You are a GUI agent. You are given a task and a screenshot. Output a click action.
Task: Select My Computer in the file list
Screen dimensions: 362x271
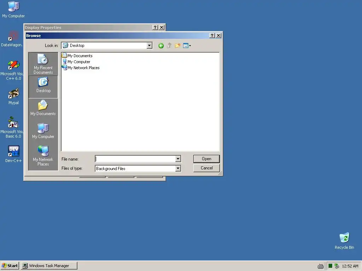(76, 61)
